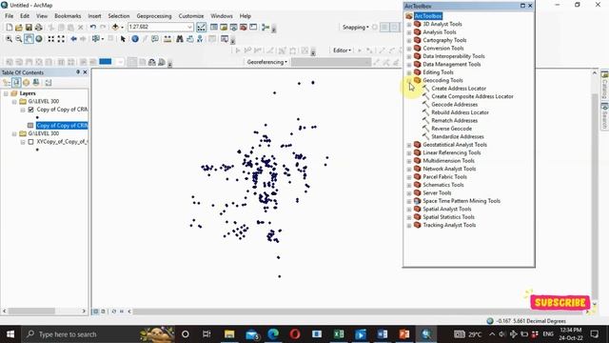Viewport: 609px width, 343px height.
Task: Toggle the highlighted Copy of Copy of CRIM checkbox
Action: (30, 126)
